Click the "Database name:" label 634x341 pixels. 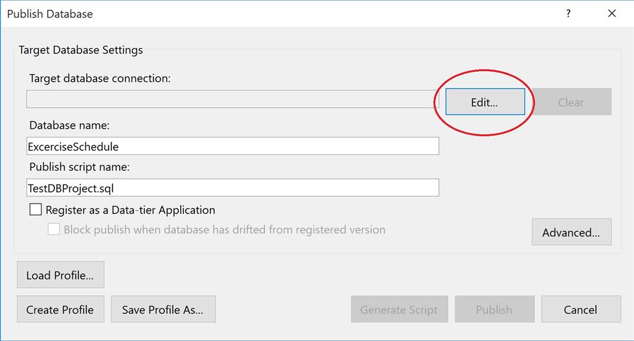[x=69, y=126]
